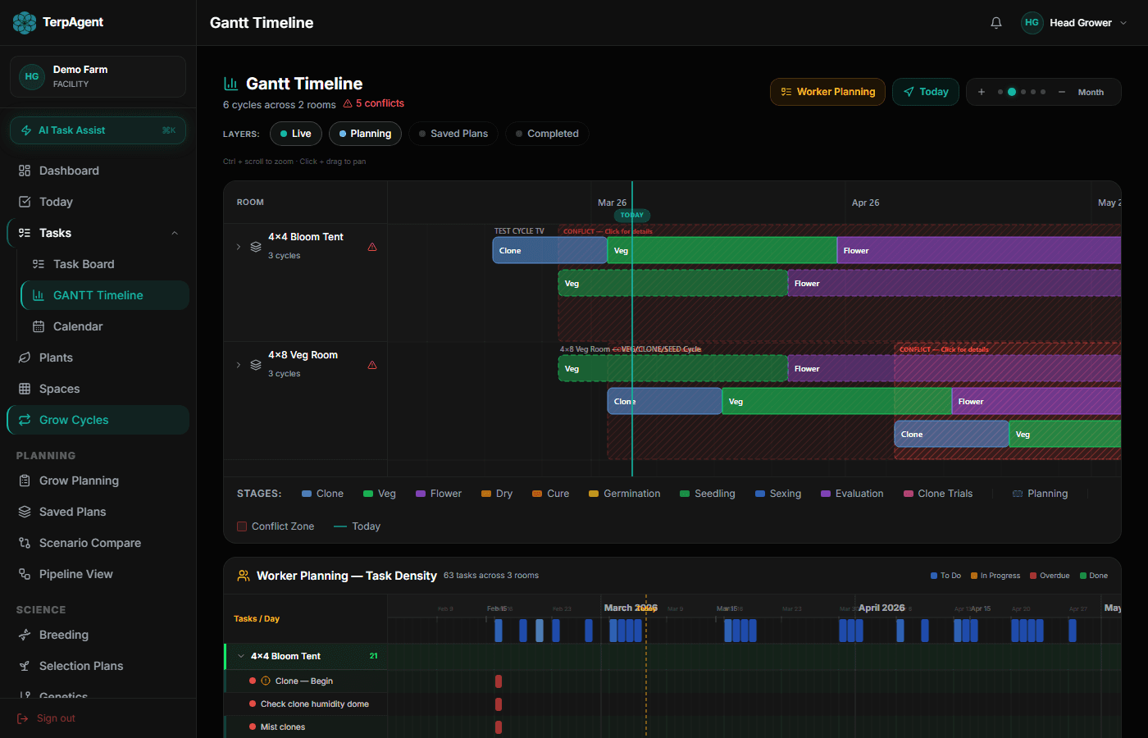1148x738 pixels.
Task: Click the TerpAgent logo icon
Action: pyautogui.click(x=25, y=23)
